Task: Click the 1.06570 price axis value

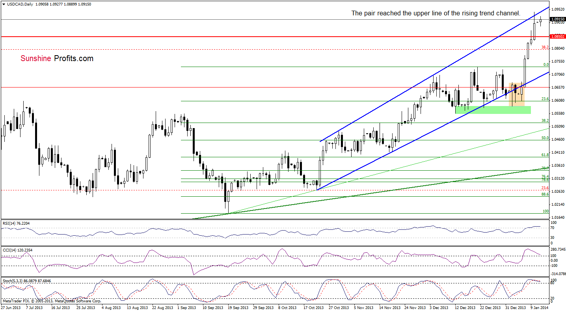Action: (x=557, y=87)
